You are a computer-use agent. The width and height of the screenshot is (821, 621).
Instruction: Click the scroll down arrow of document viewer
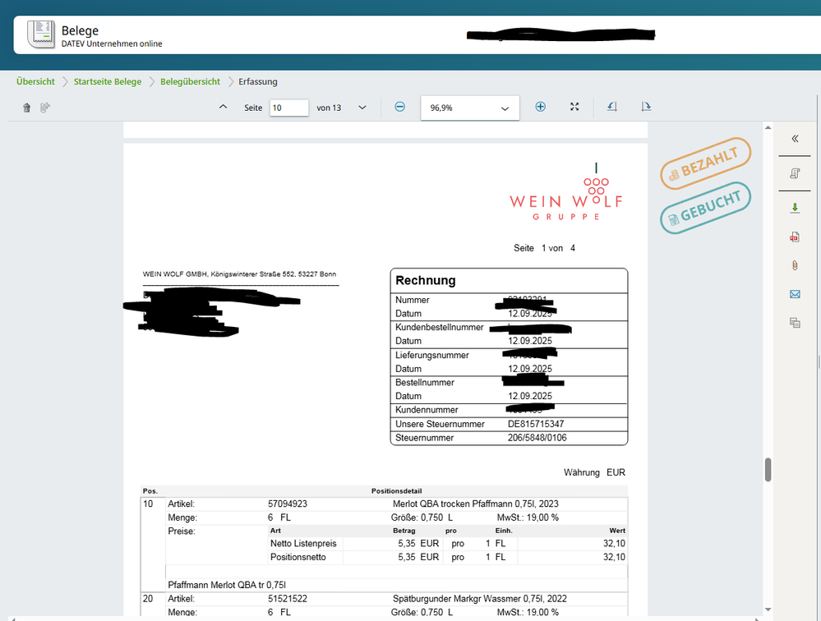[768, 609]
